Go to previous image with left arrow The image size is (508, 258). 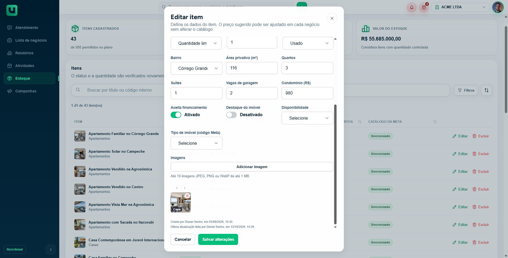click(177, 188)
